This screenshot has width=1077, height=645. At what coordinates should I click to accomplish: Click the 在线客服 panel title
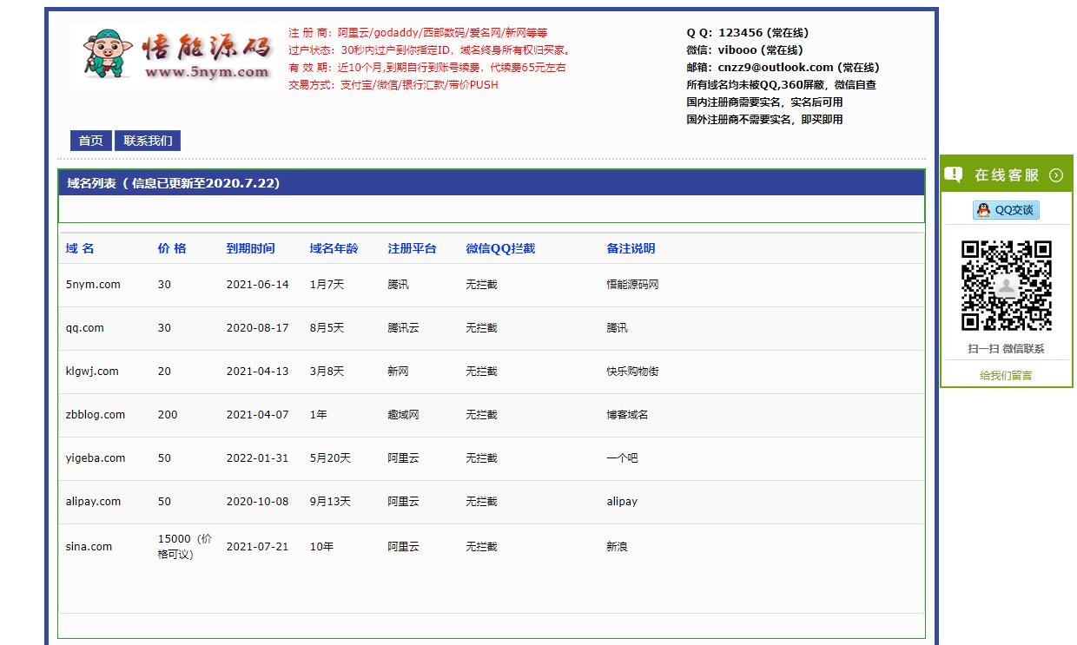1007,175
